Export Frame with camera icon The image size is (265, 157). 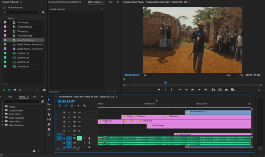pos(226,90)
